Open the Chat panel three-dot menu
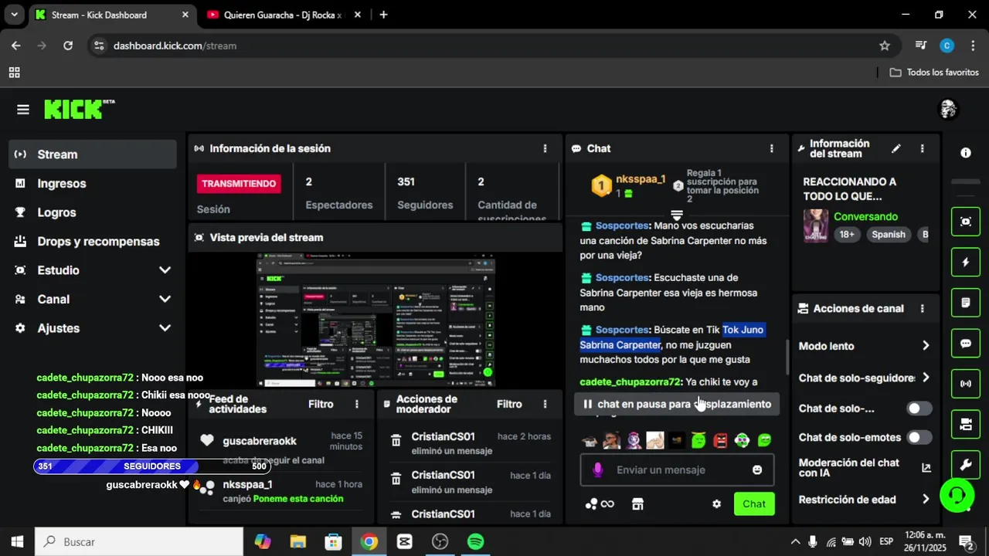The height and width of the screenshot is (556, 989). (x=771, y=148)
